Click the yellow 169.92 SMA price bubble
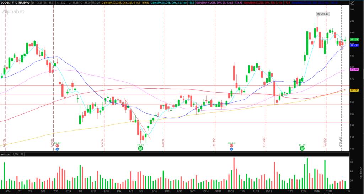This screenshot has height=194, width=364. pos(354,90)
